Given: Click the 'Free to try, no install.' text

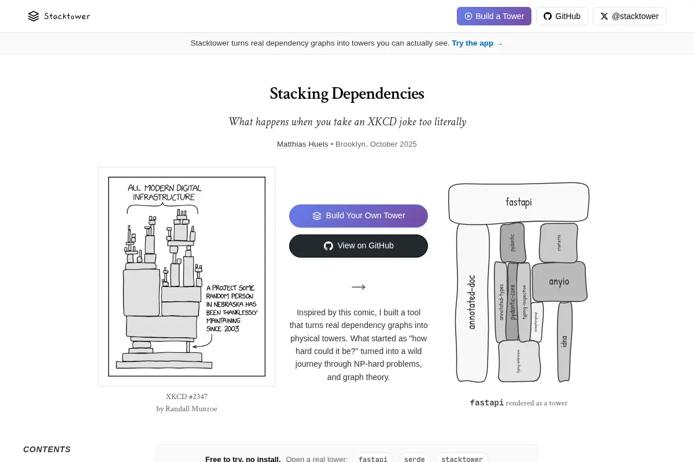Looking at the screenshot, I should point(243,459).
